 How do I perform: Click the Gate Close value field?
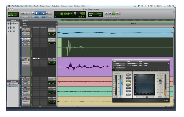tap(128, 84)
